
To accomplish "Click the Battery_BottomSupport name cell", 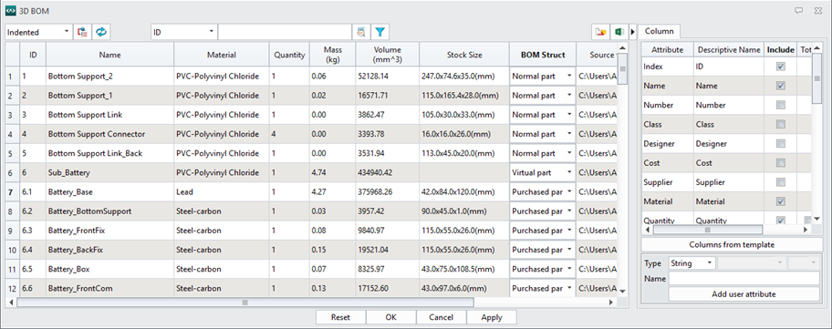I will click(x=109, y=211).
